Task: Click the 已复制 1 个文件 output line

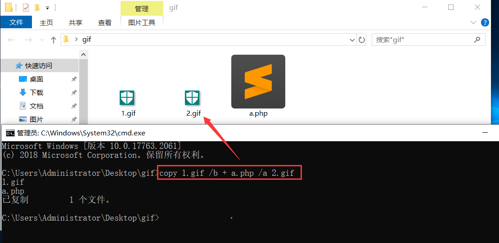Action: click(x=56, y=200)
